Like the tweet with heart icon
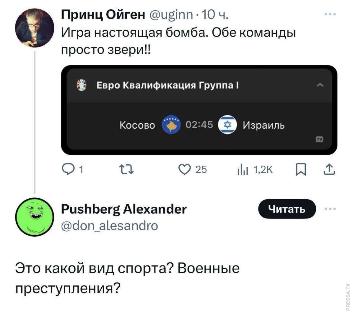The width and height of the screenshot is (353, 315). click(185, 169)
